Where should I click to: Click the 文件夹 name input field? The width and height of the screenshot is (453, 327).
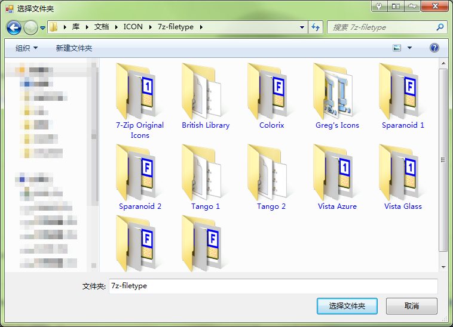point(273,286)
